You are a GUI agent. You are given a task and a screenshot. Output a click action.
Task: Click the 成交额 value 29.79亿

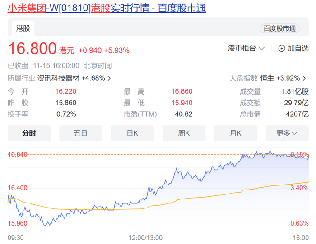click(296, 103)
